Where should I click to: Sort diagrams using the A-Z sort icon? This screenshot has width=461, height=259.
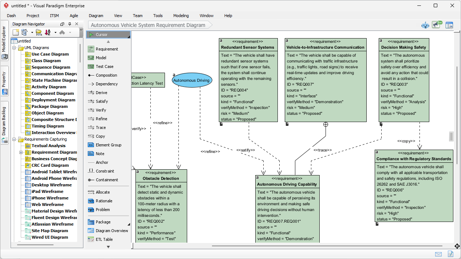click(x=48, y=32)
